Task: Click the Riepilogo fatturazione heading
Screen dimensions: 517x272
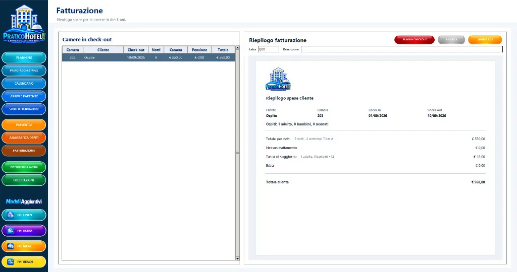Action: pyautogui.click(x=278, y=40)
